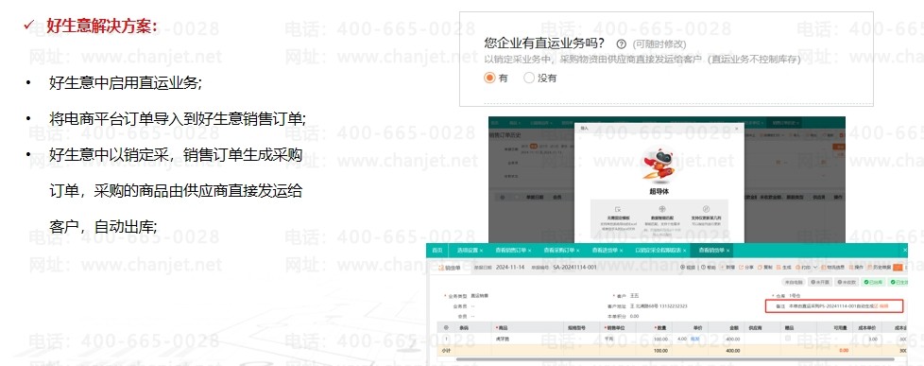Close the 查看进货单 tab

coord(621,251)
